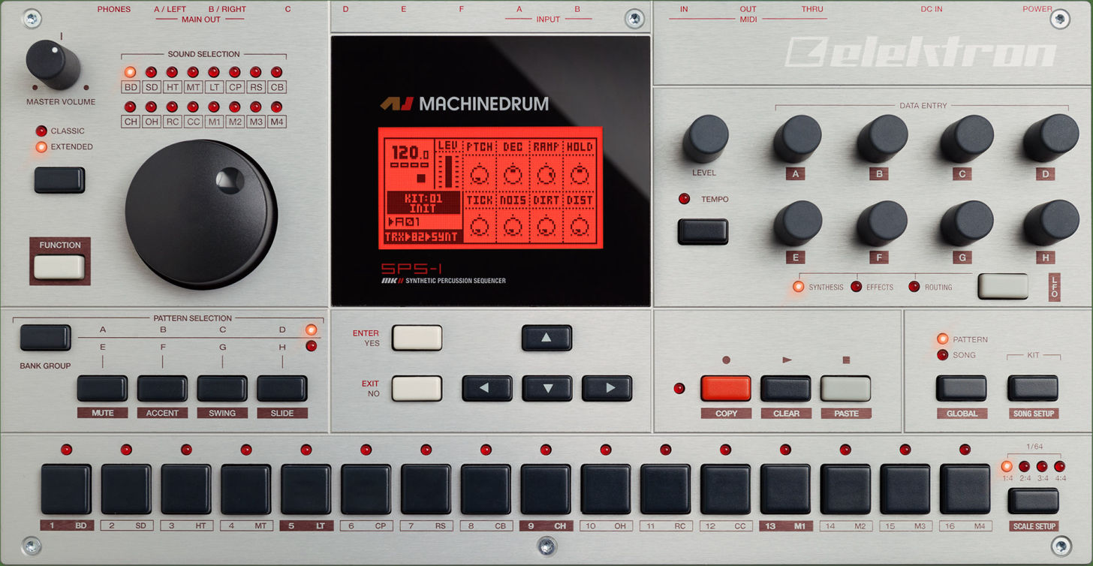Click the DIST parameter on the display
The width and height of the screenshot is (1093, 566).
pyautogui.click(x=580, y=218)
